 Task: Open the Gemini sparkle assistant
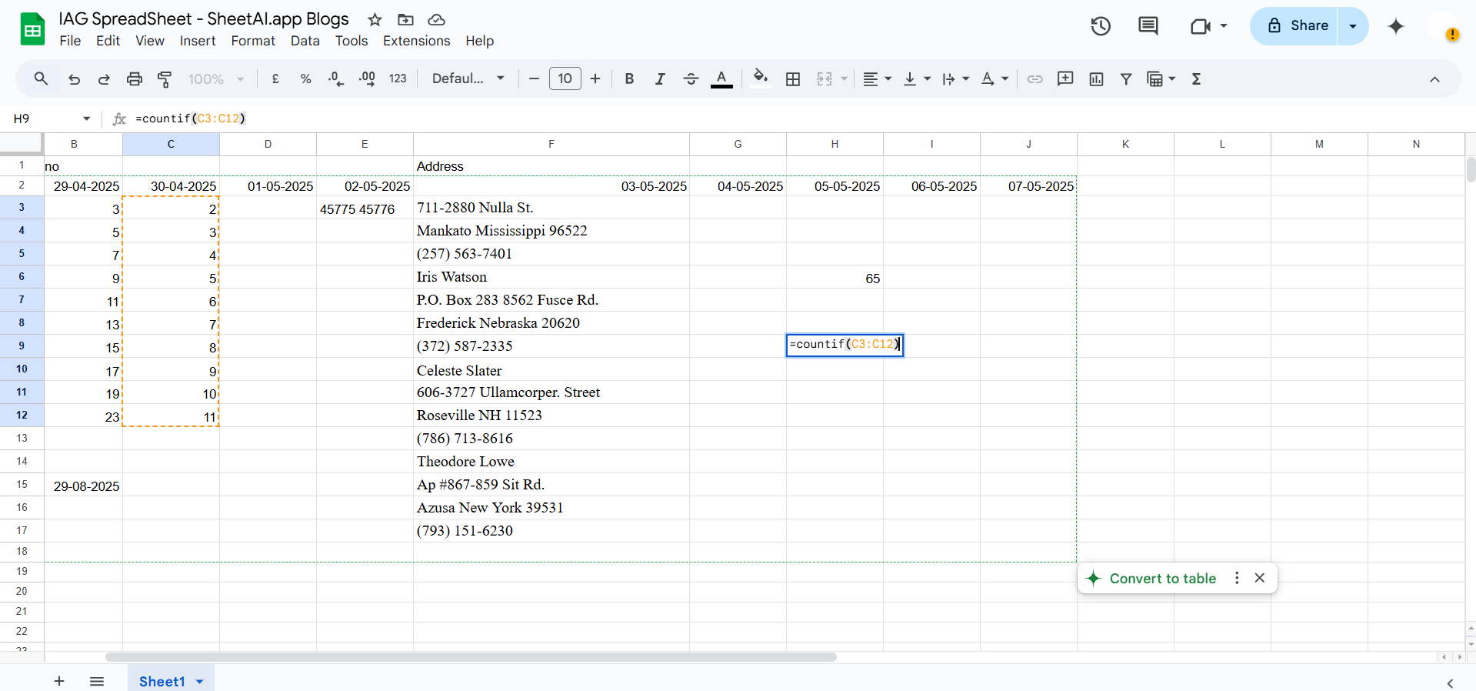[1396, 26]
